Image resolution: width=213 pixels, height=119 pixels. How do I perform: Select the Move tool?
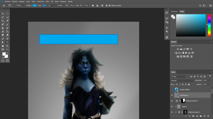pos(3,13)
